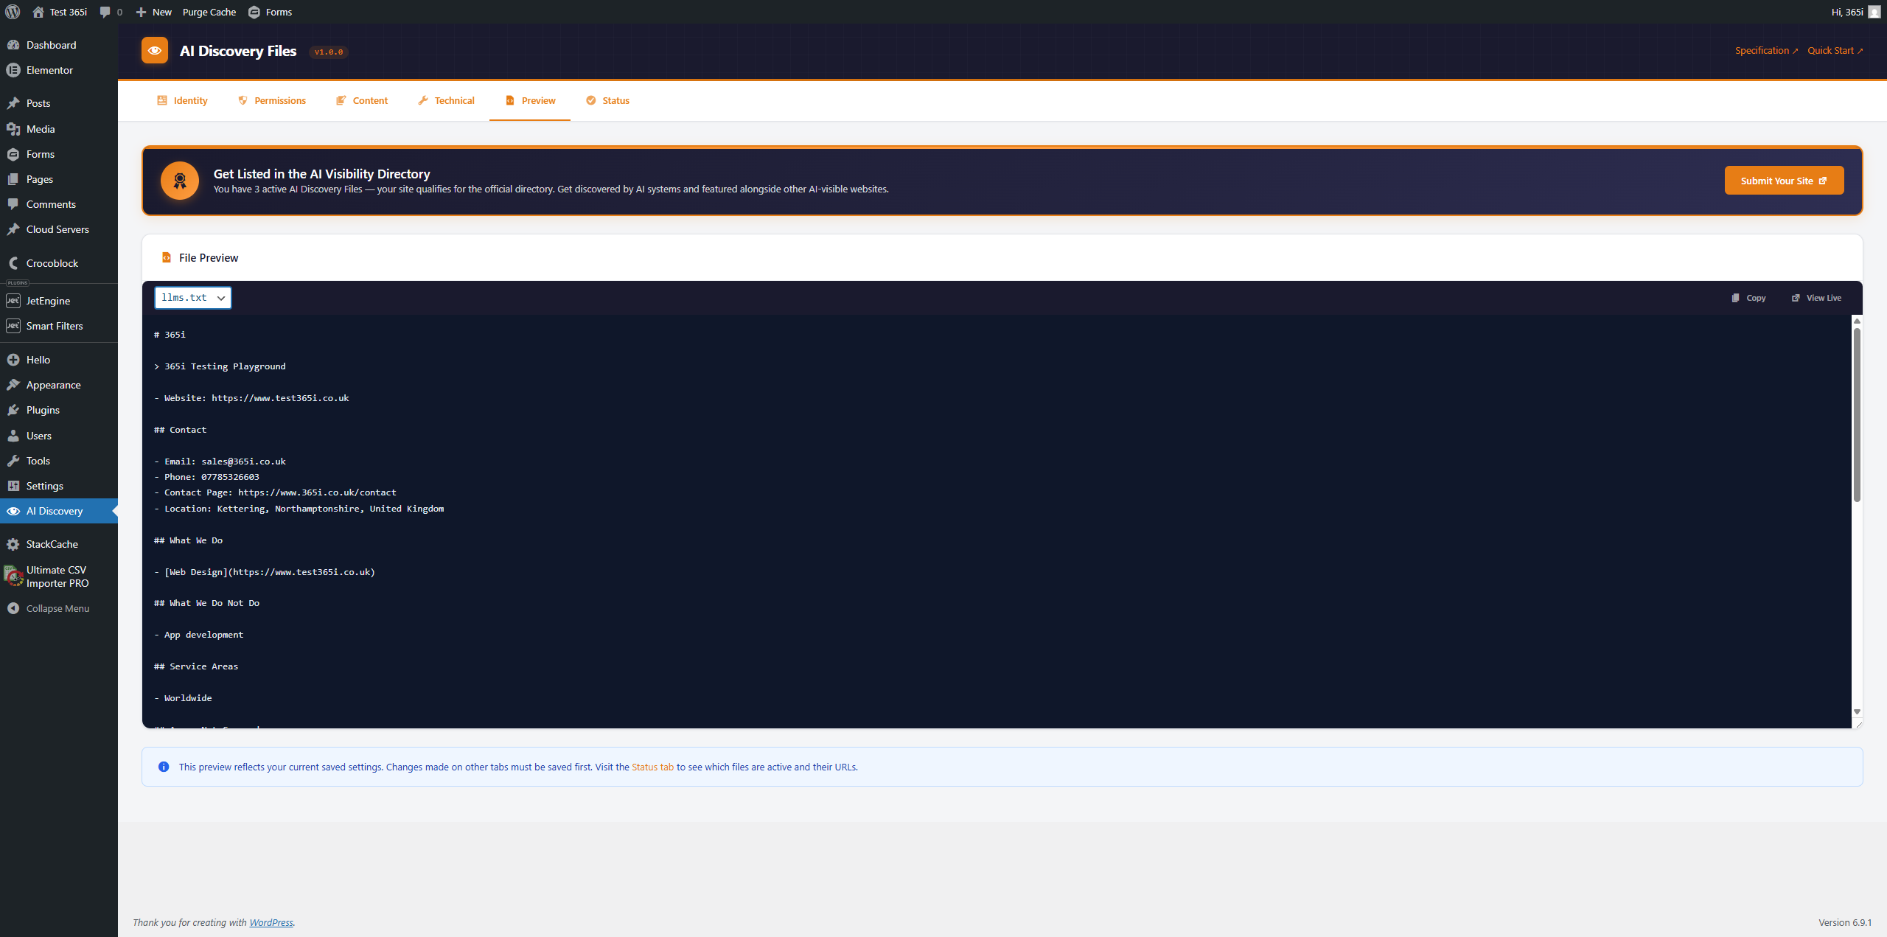1887x937 pixels.
Task: Select the Crocoblock sidebar icon
Action: click(x=13, y=262)
